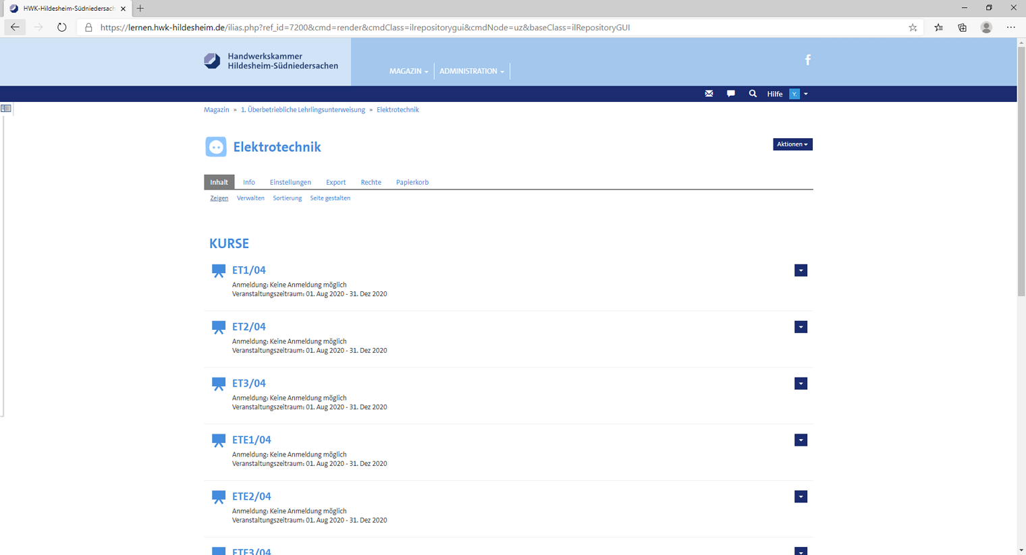The image size is (1026, 555).
Task: Open the Aktionen dropdown button
Action: (792, 144)
